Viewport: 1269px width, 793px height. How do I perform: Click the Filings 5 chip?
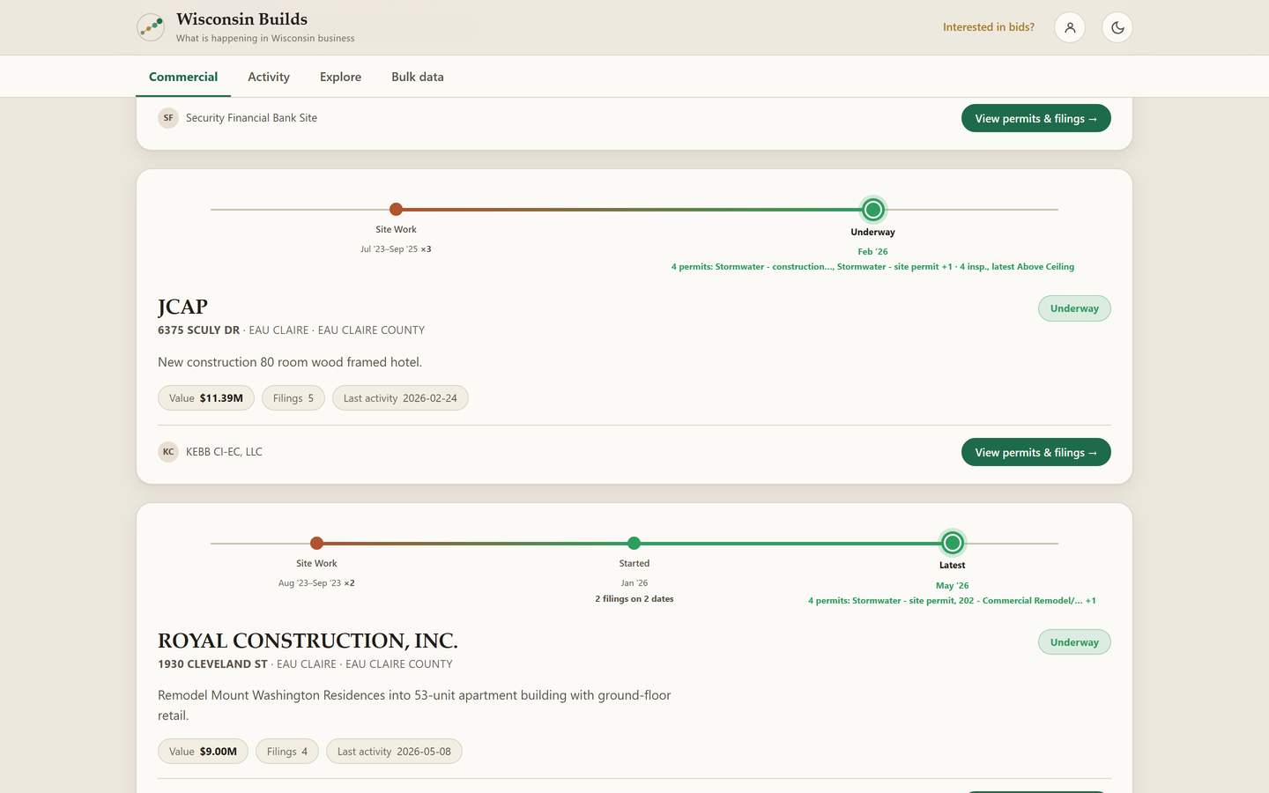tap(293, 398)
